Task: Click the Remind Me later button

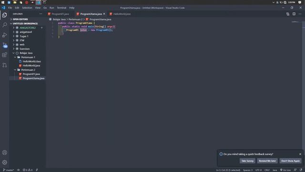Action: coord(267,161)
